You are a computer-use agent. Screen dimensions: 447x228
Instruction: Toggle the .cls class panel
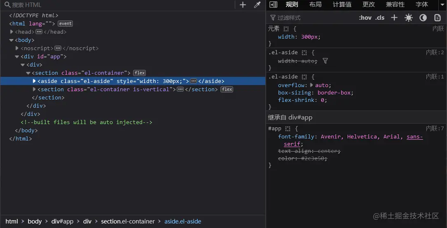pyautogui.click(x=380, y=18)
